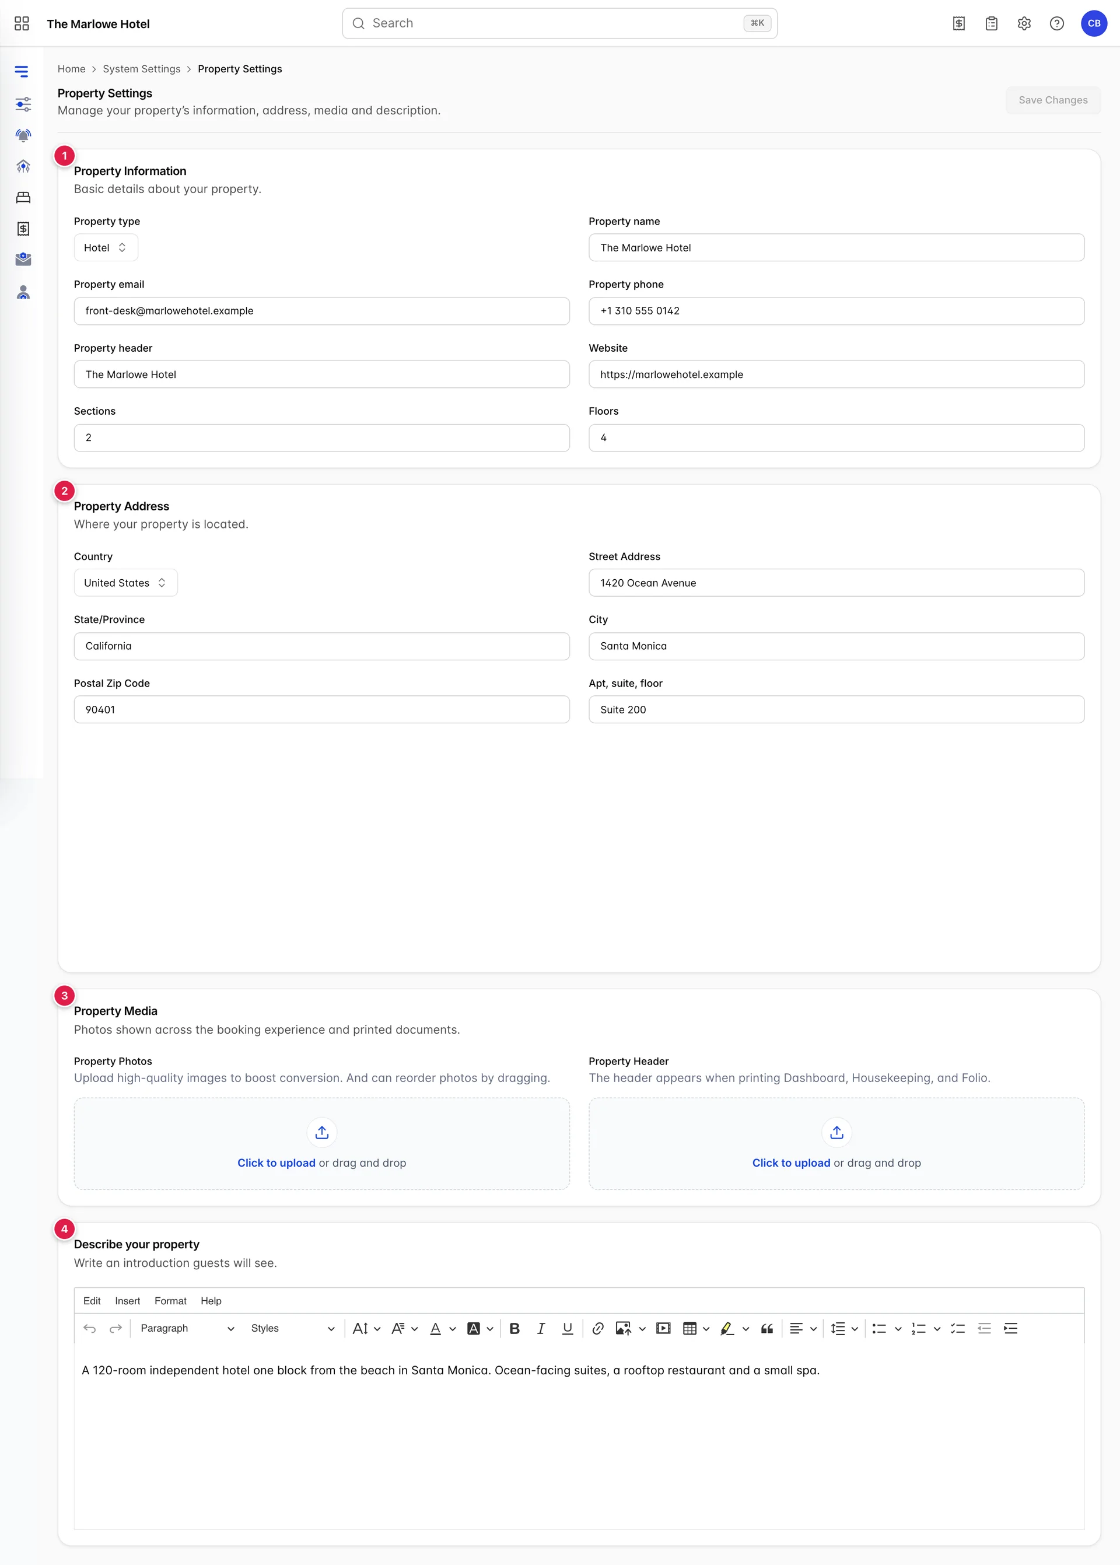
Task: Open the settings gear in the top bar
Action: click(x=1024, y=23)
